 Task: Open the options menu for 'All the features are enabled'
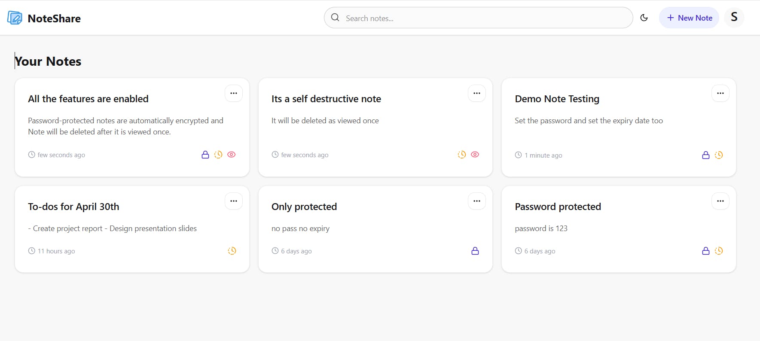click(x=234, y=93)
